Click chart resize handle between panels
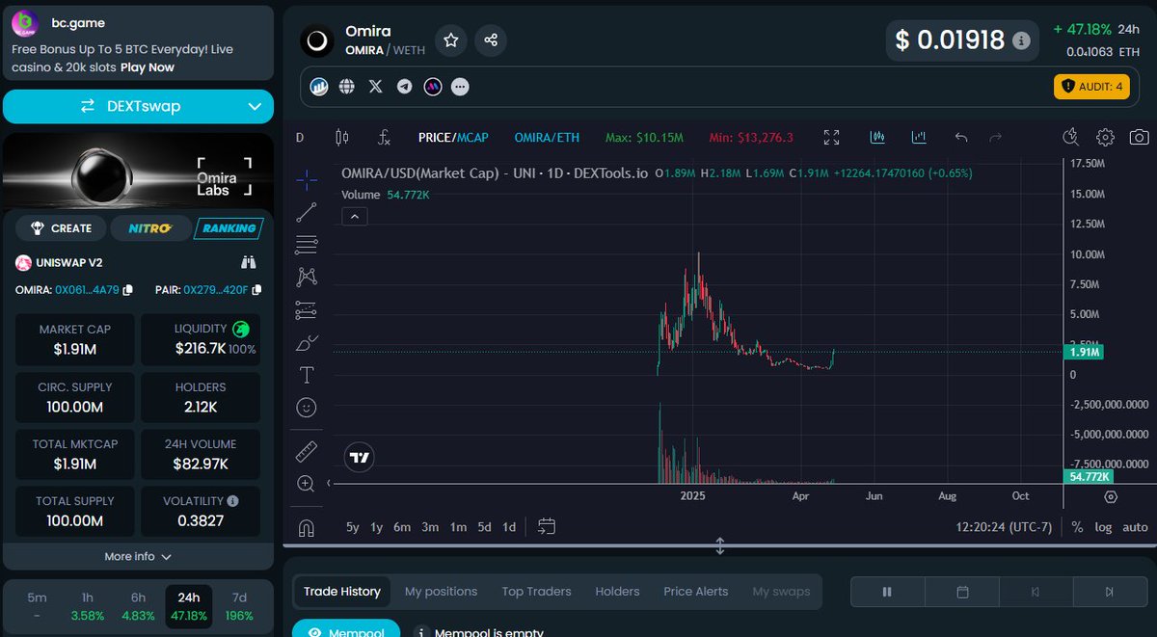The width and height of the screenshot is (1157, 637). click(x=719, y=547)
